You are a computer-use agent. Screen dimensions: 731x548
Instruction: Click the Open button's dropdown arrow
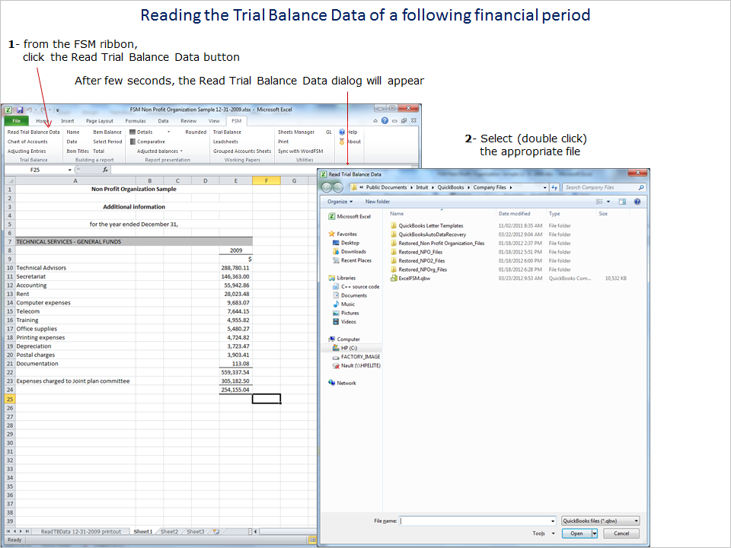[595, 534]
